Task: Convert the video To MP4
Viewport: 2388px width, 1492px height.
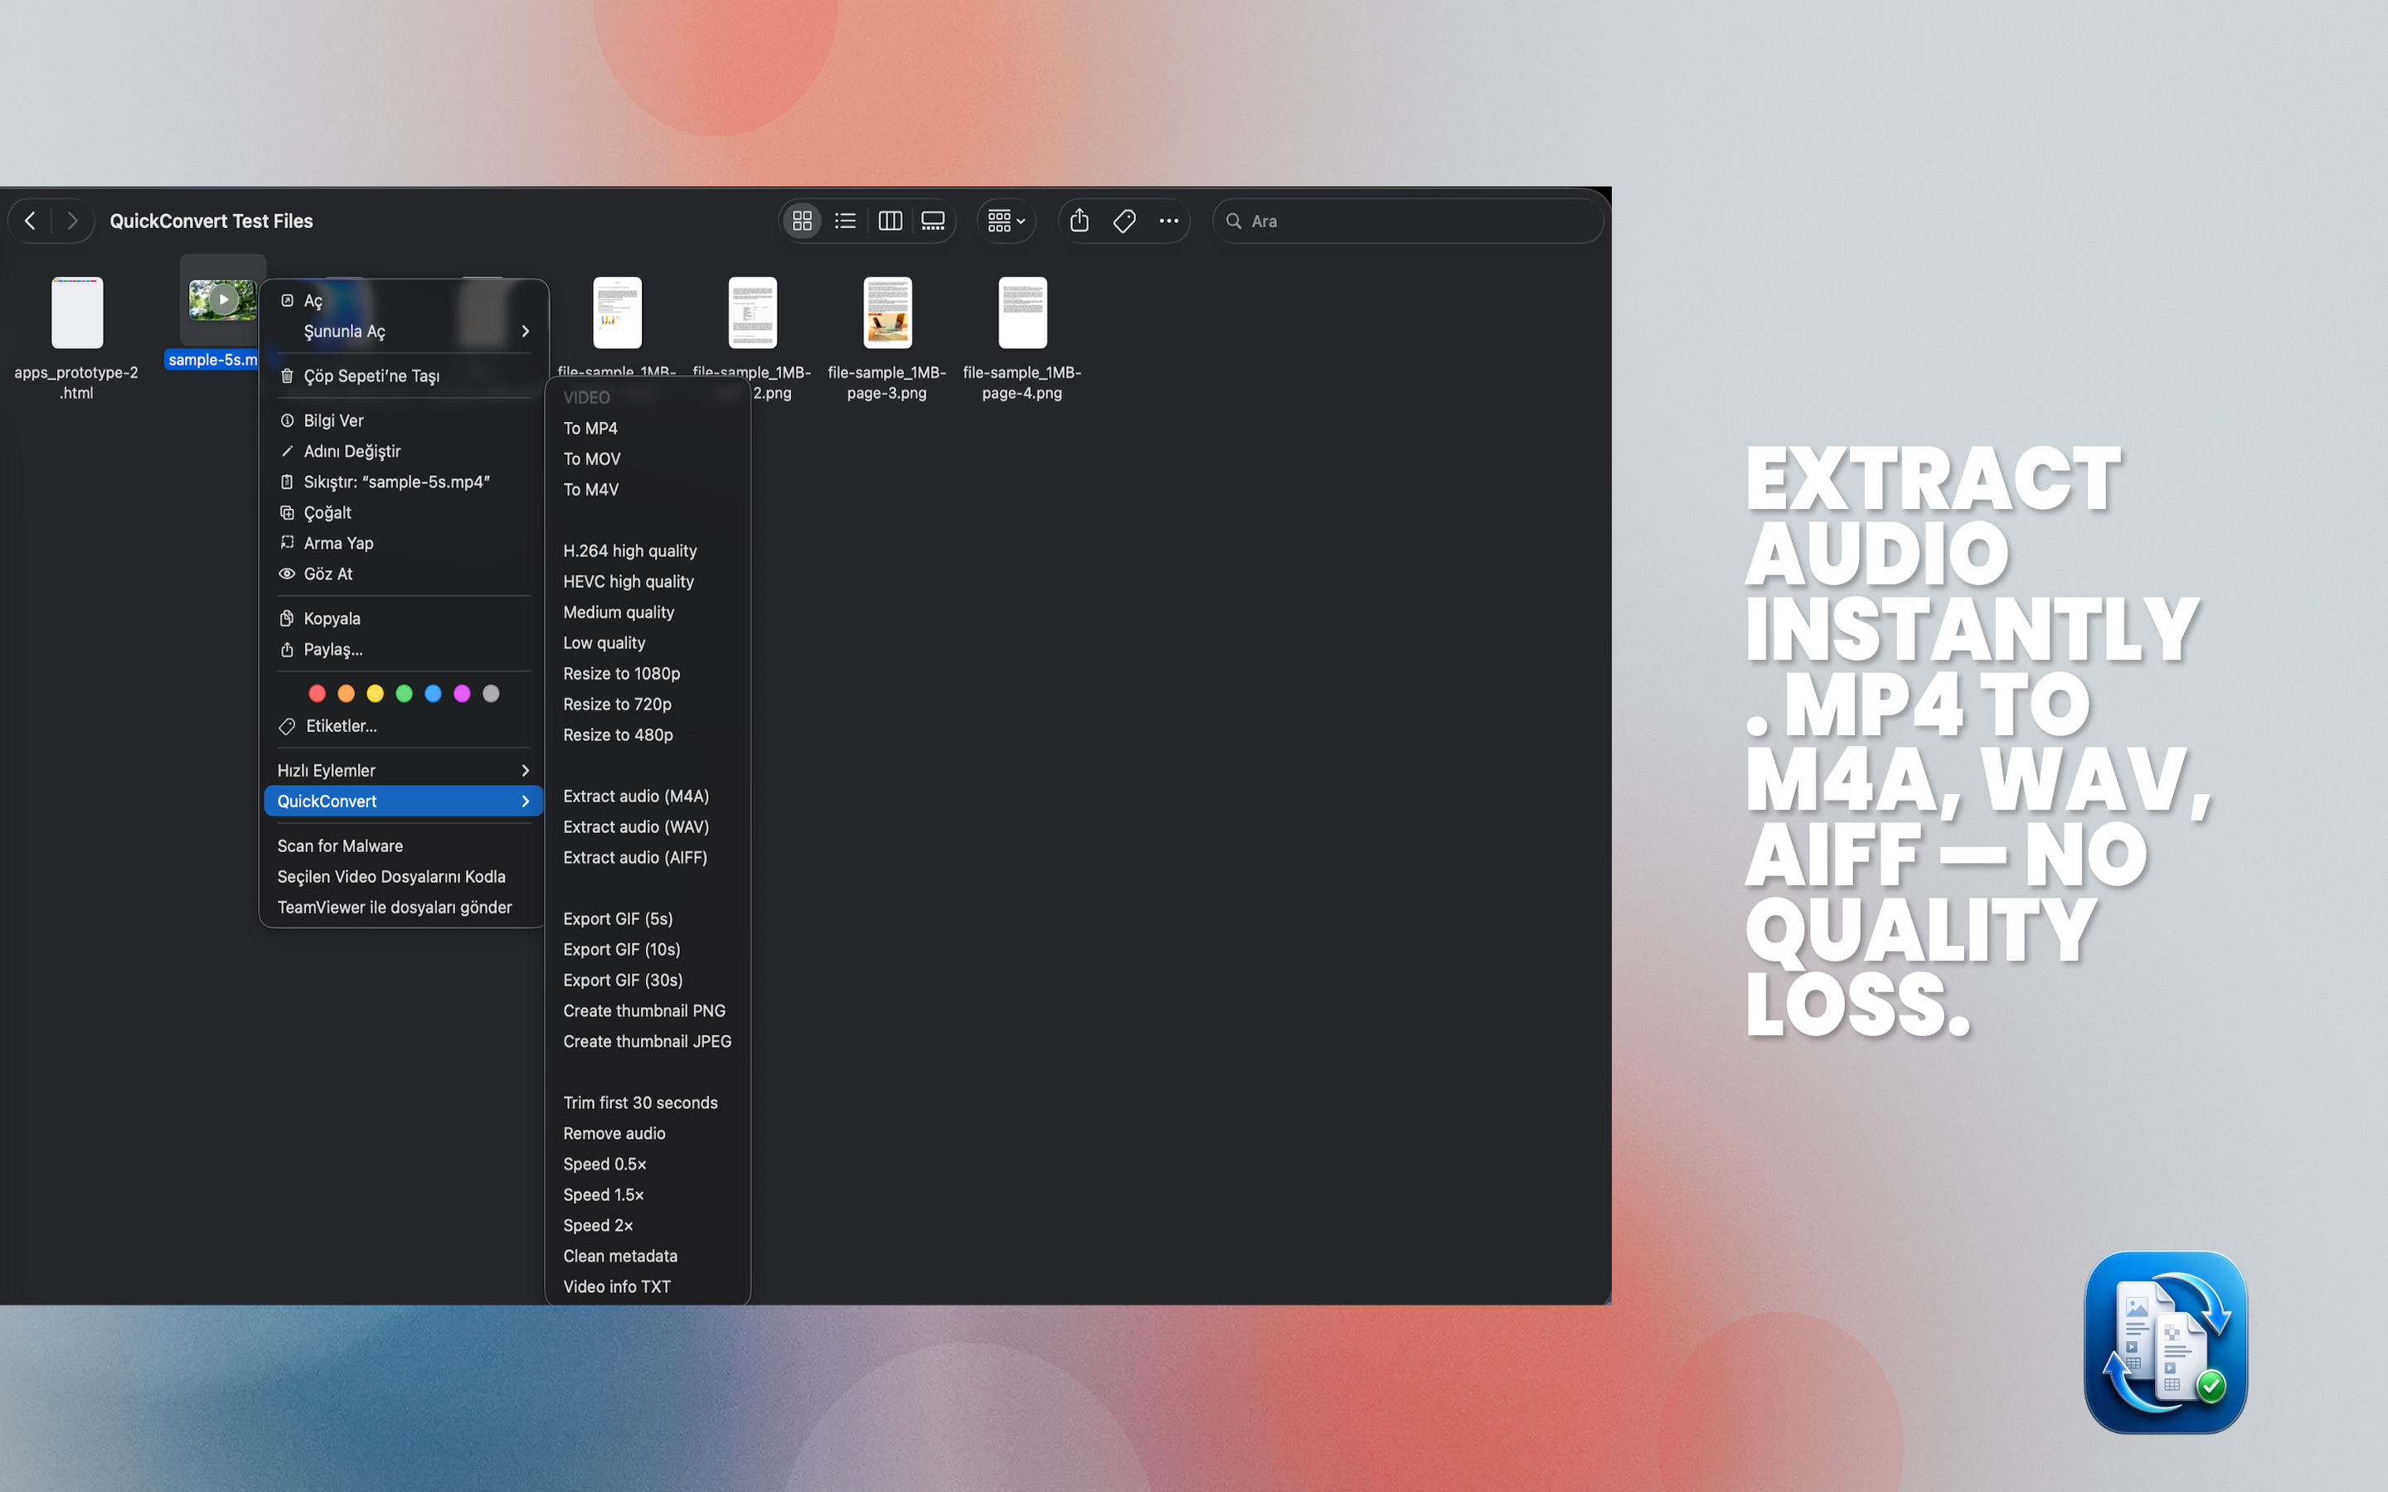Action: click(648, 429)
